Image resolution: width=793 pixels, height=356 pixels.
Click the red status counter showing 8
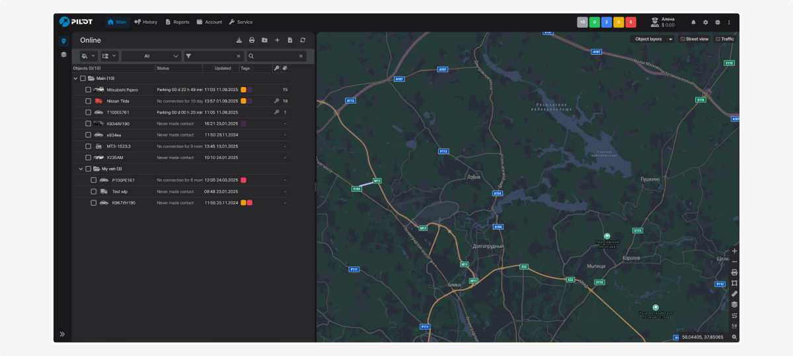point(630,22)
